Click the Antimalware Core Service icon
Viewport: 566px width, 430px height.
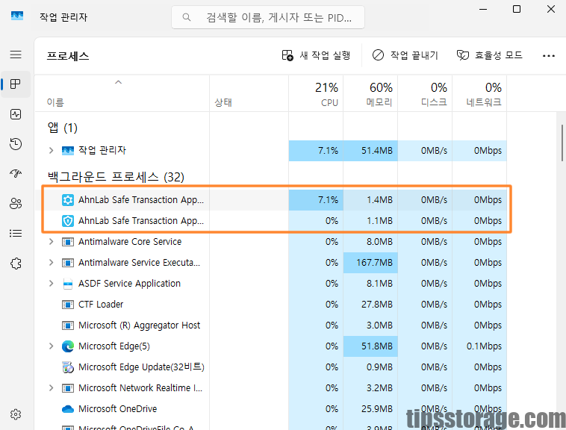(68, 242)
